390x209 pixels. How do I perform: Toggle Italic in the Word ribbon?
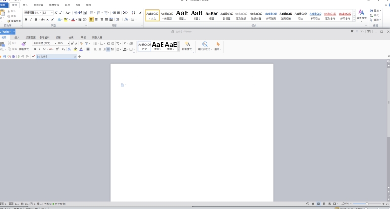(x=31, y=20)
